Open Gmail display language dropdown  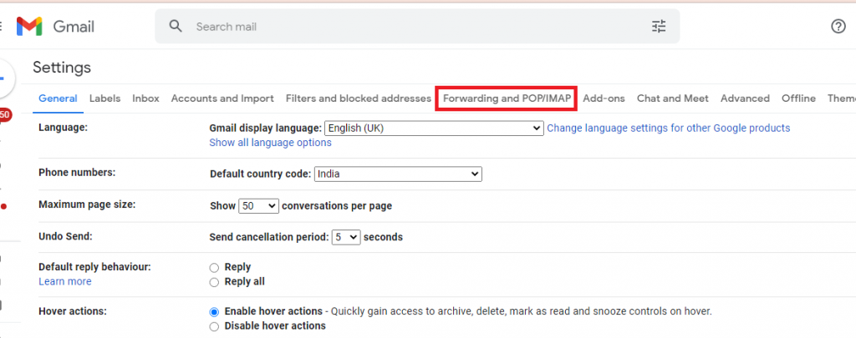click(434, 129)
